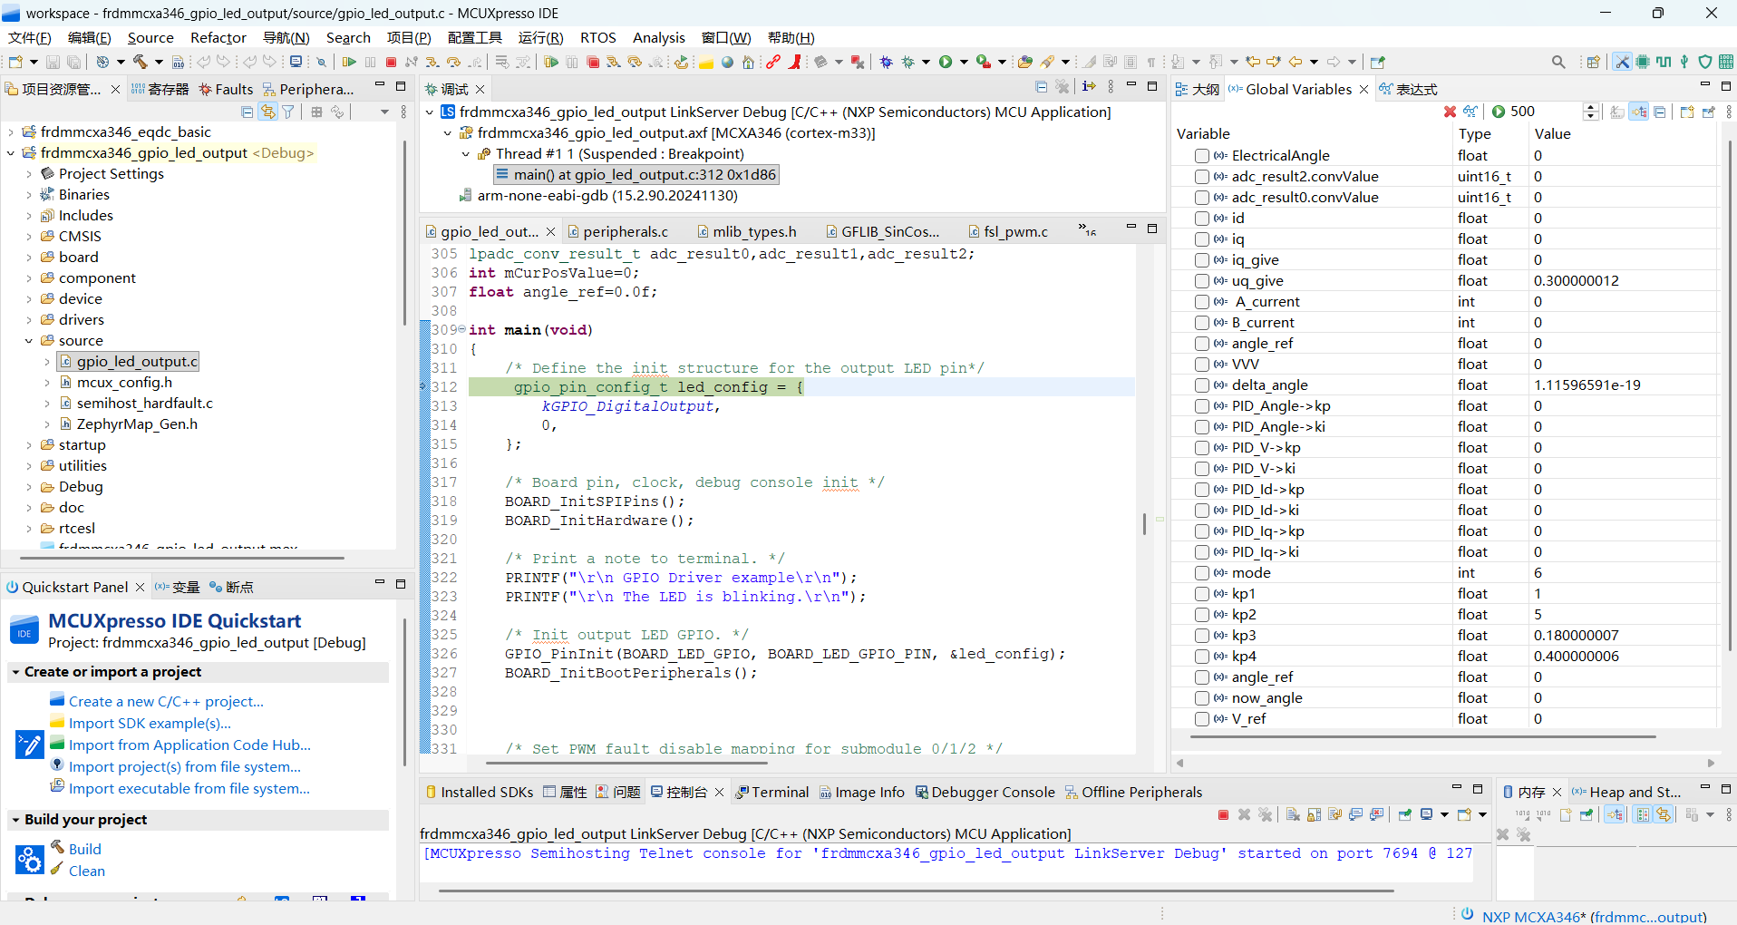Click the Step Over toolbar icon
The width and height of the screenshot is (1737, 925).
(x=453, y=62)
